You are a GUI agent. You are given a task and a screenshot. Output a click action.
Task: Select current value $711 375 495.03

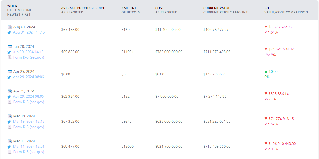[217, 52]
